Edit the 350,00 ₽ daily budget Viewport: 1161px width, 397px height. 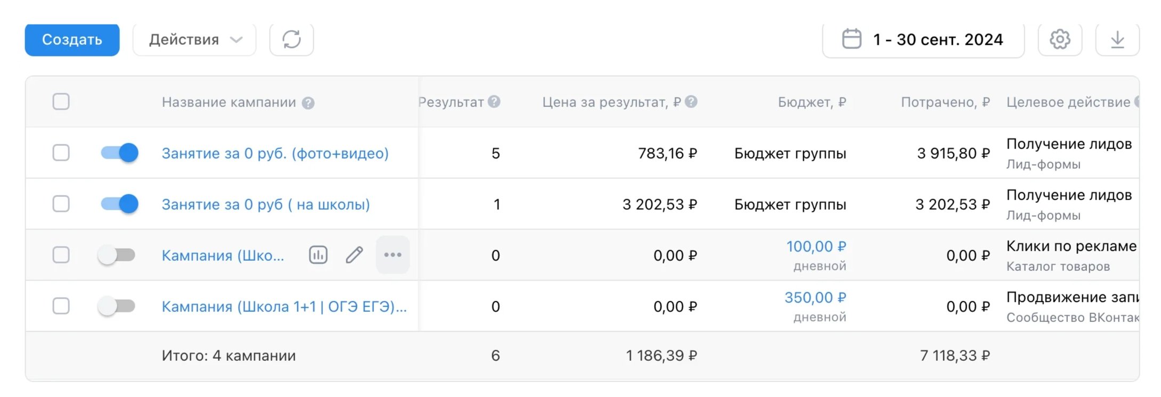815,297
